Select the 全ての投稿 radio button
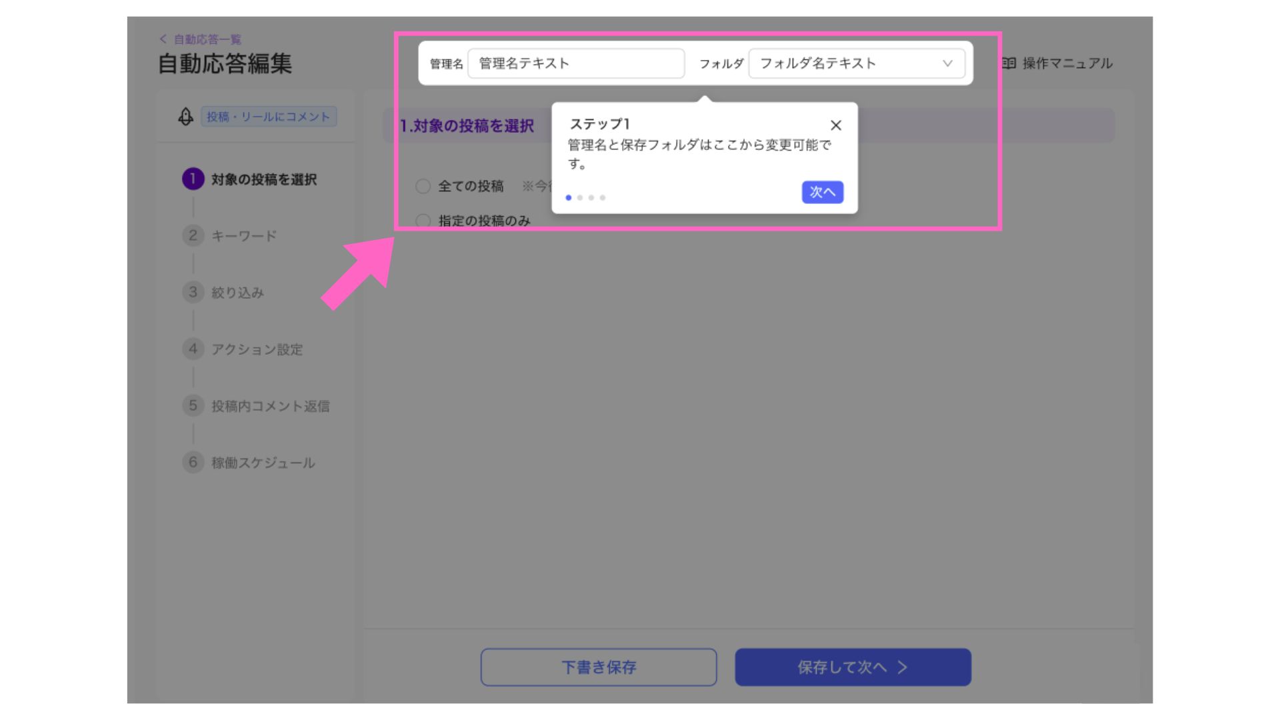This screenshot has height=720, width=1280. point(423,186)
